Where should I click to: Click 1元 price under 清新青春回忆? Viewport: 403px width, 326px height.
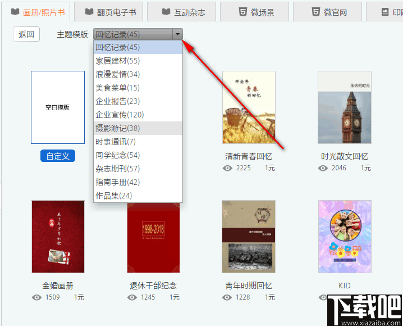pyautogui.click(x=270, y=168)
